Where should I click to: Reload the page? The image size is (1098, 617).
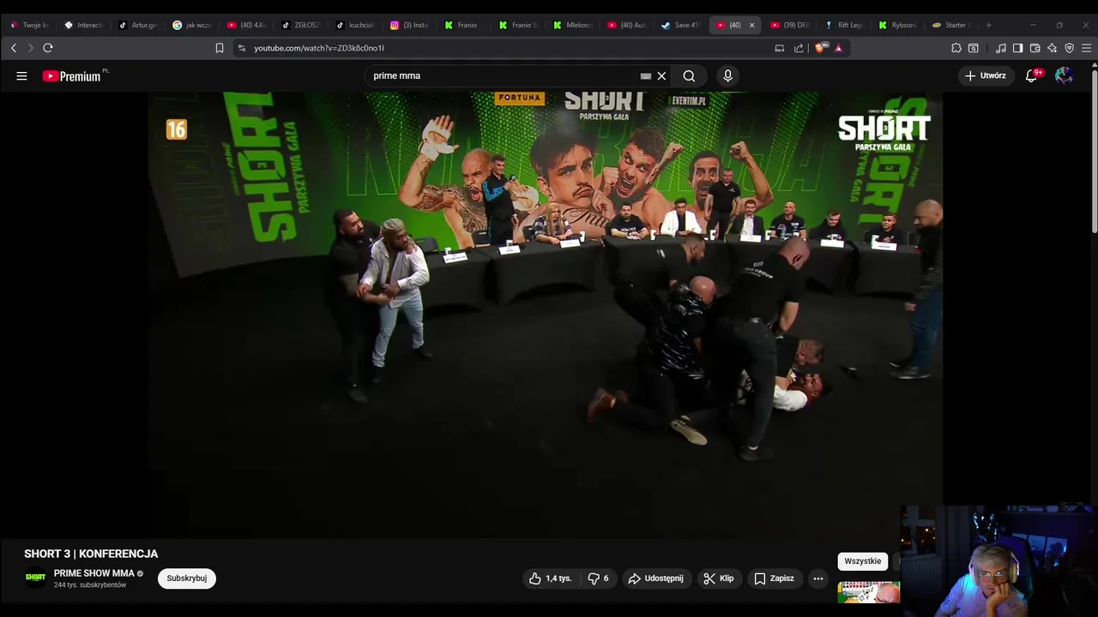[x=48, y=48]
